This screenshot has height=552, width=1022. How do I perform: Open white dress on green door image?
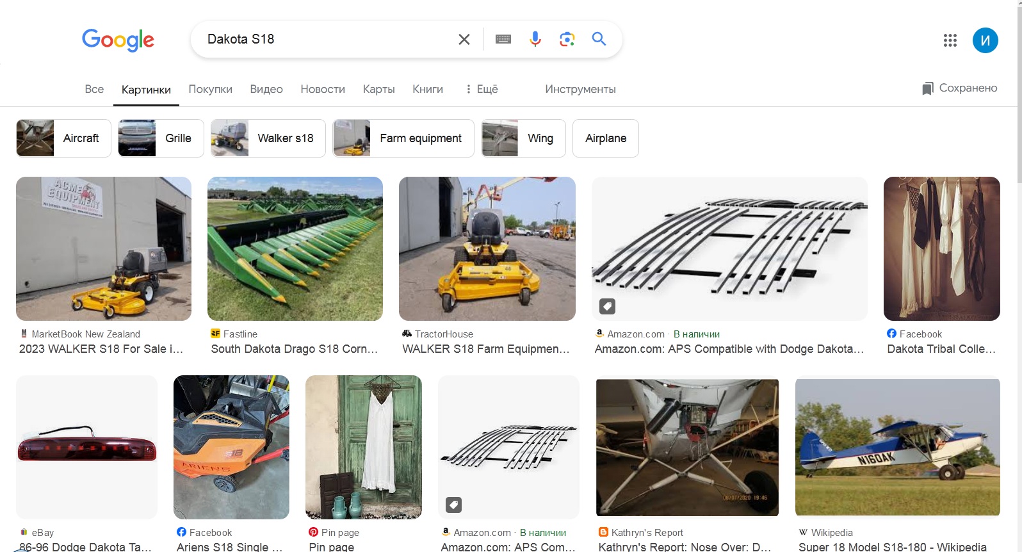coord(364,447)
